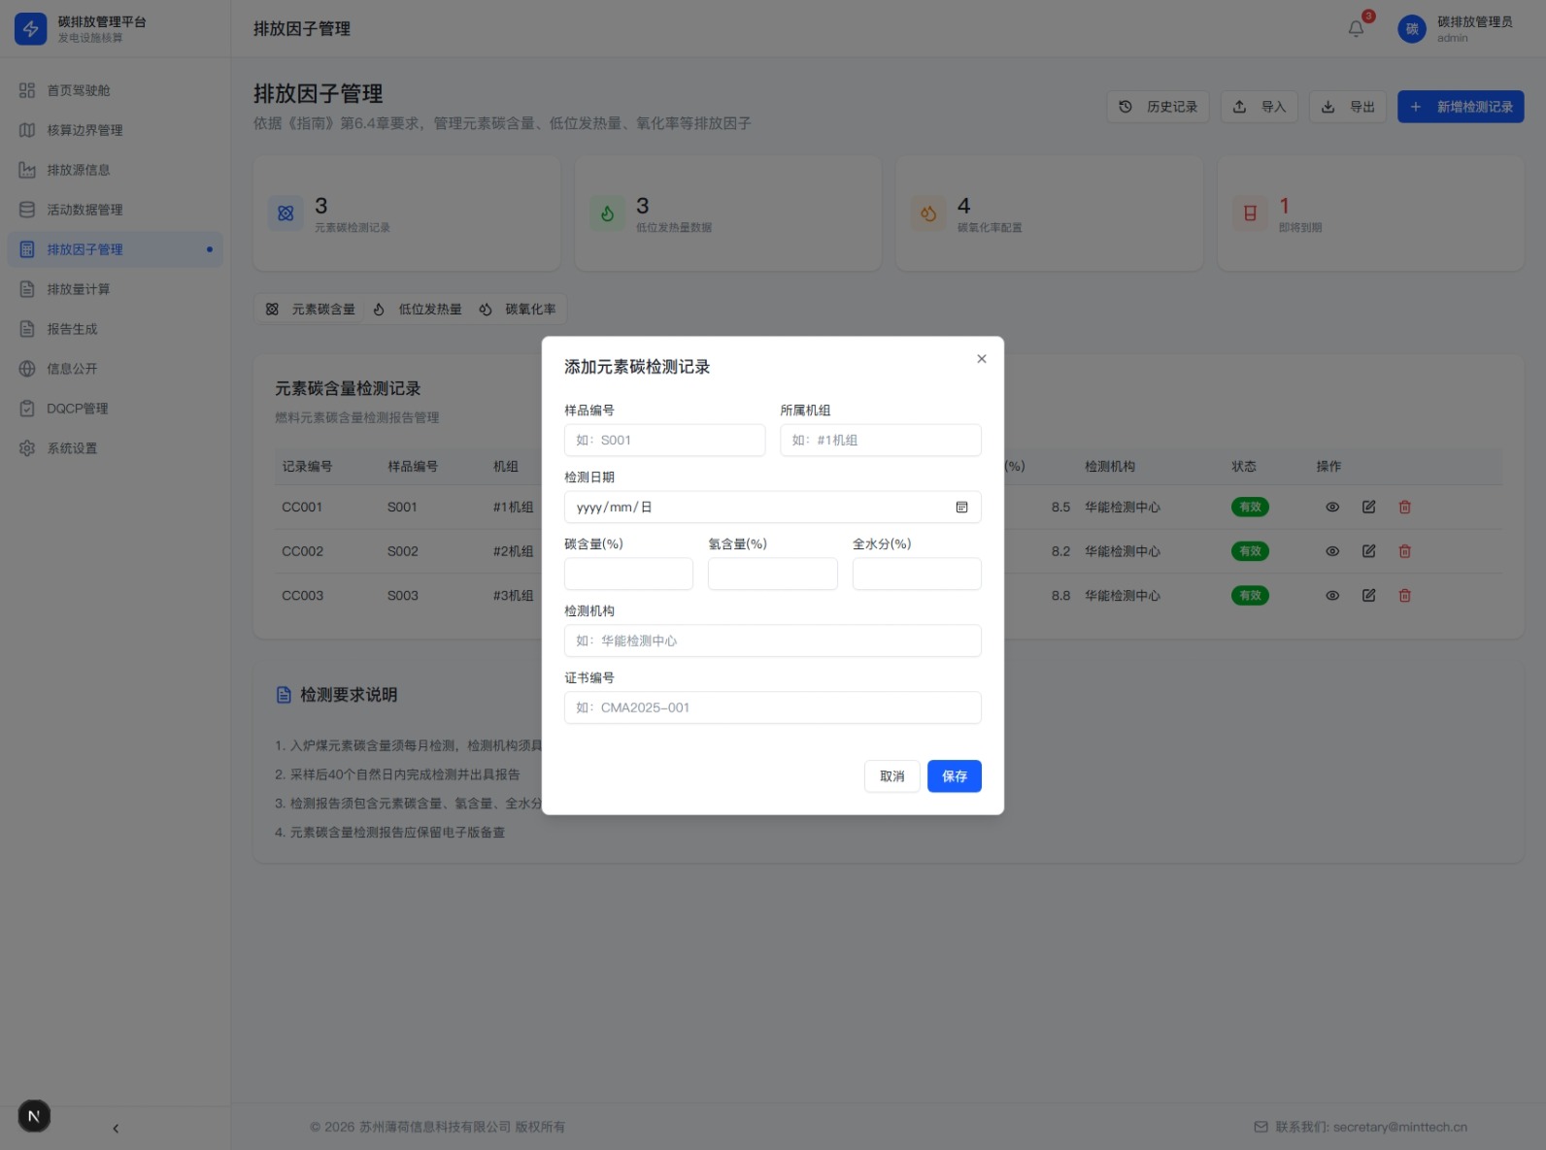Click 保存 to save the record
The height and width of the screenshot is (1150, 1546).
click(x=955, y=776)
